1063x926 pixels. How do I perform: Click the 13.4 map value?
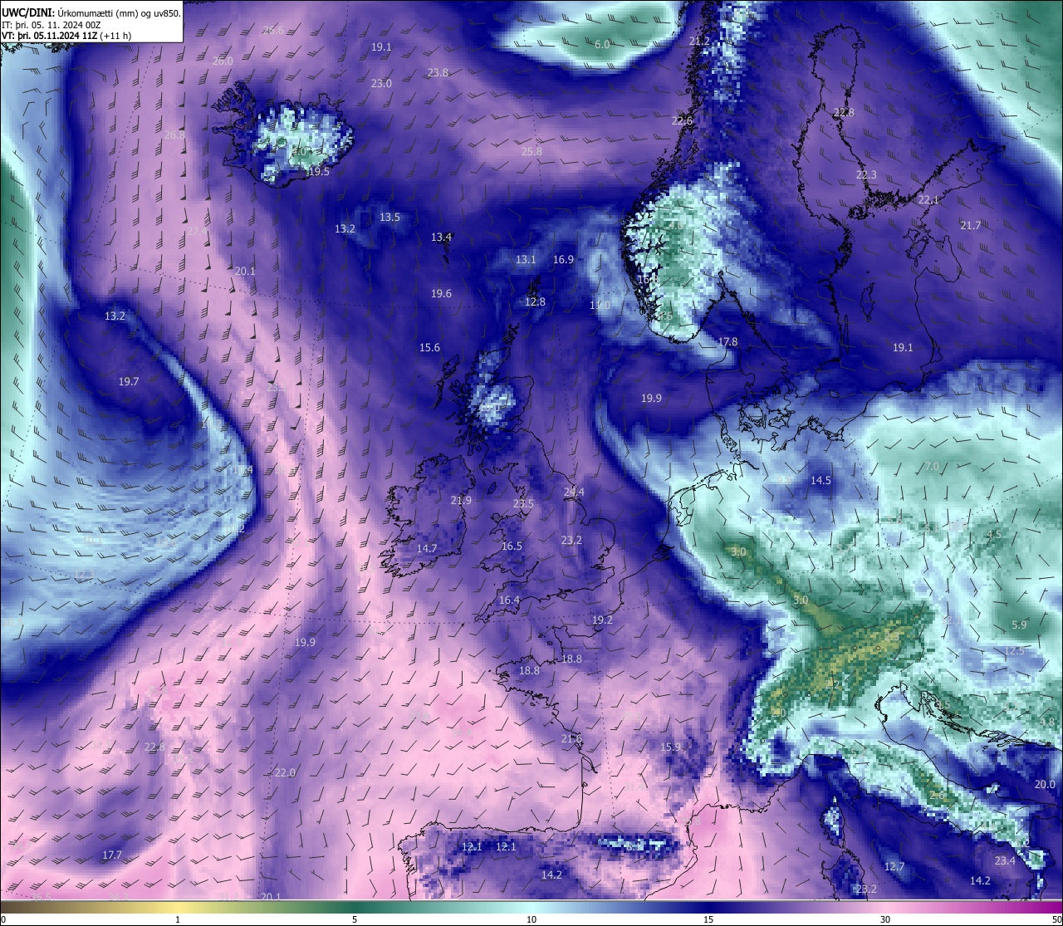(441, 237)
